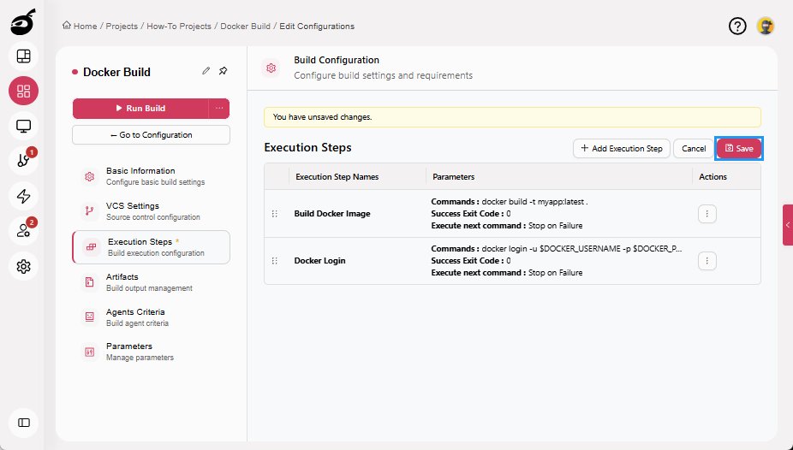Click Build Docker Image step name
This screenshot has width=793, height=450.
332,214
